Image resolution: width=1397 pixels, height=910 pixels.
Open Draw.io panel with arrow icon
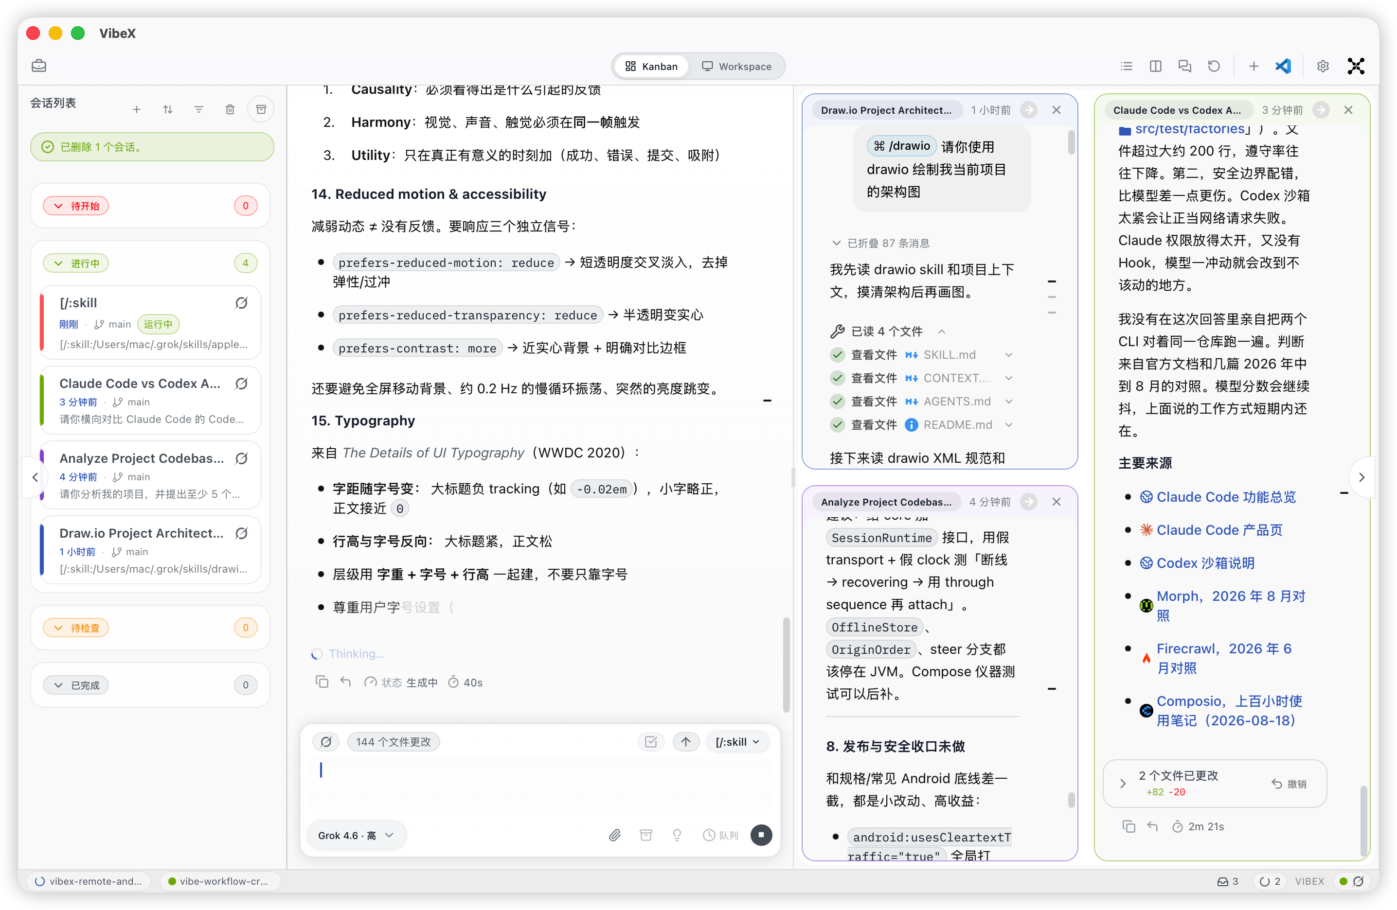1028,110
